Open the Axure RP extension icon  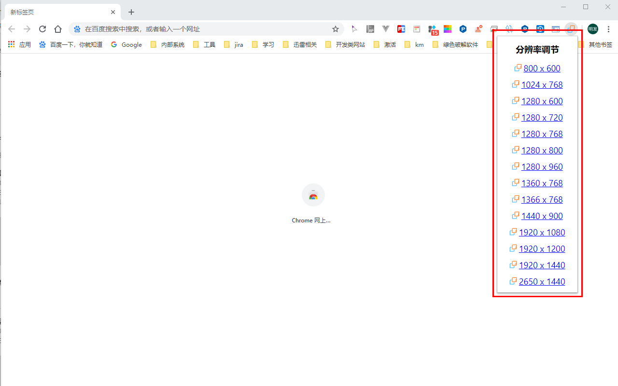click(x=370, y=29)
